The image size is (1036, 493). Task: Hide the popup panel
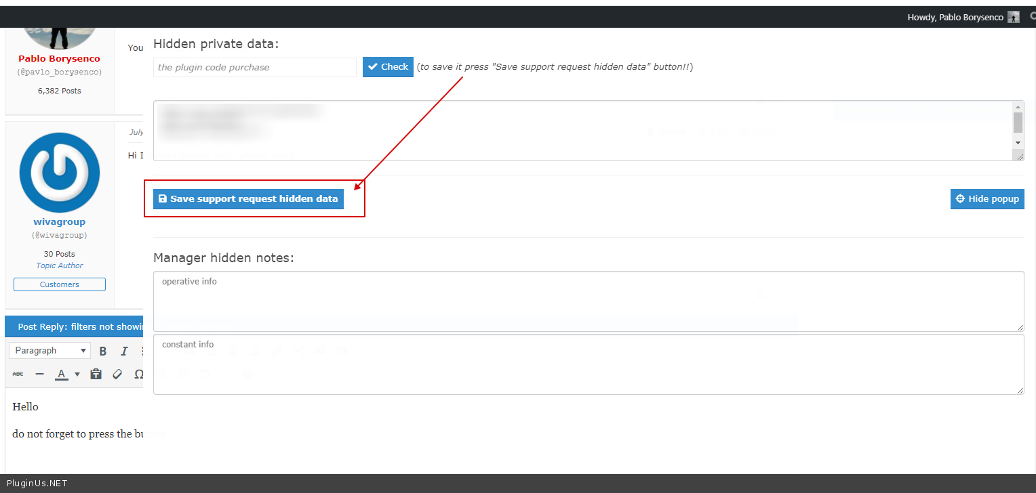pos(987,198)
